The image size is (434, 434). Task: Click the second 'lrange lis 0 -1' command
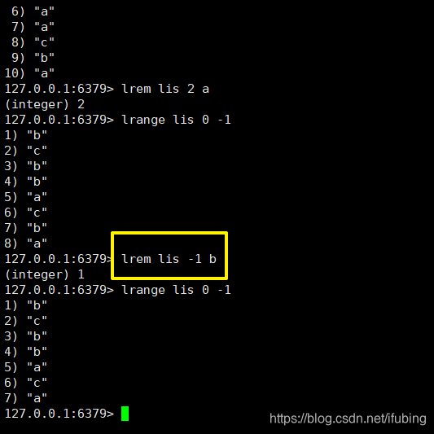[x=176, y=290]
